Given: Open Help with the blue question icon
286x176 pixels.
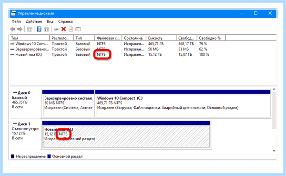Looking at the screenshot, I should 39,29.
